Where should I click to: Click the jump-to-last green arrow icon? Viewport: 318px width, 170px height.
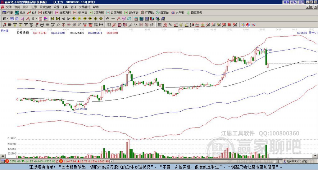(58, 19)
